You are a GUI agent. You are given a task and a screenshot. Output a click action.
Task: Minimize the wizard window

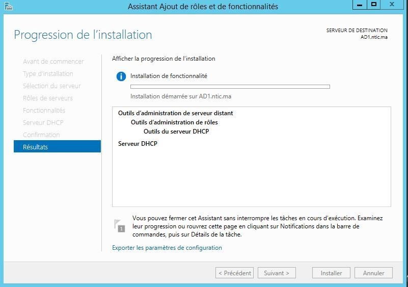click(360, 5)
